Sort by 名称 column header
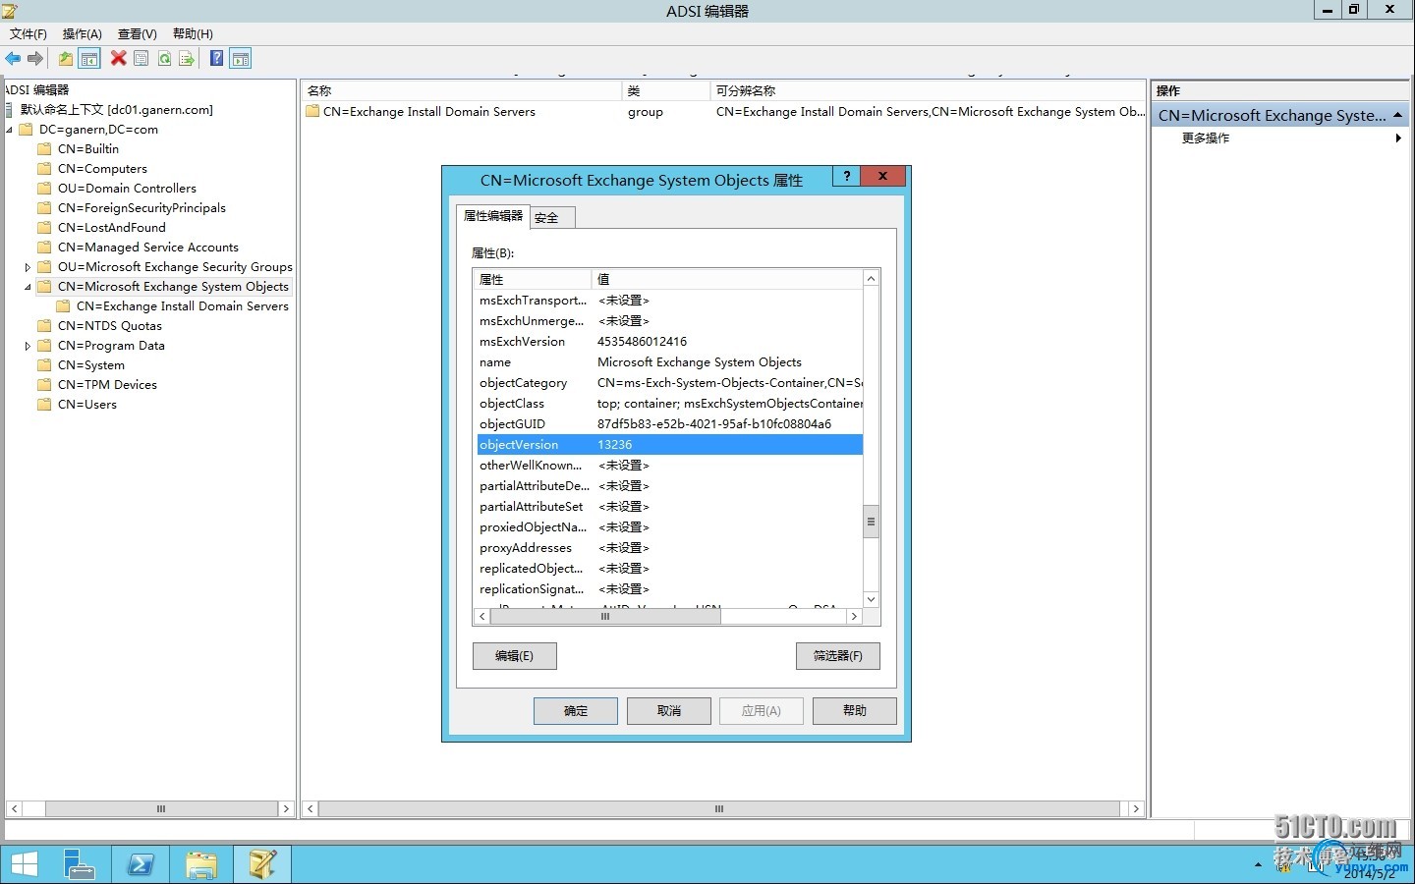The image size is (1415, 884). coord(462,90)
